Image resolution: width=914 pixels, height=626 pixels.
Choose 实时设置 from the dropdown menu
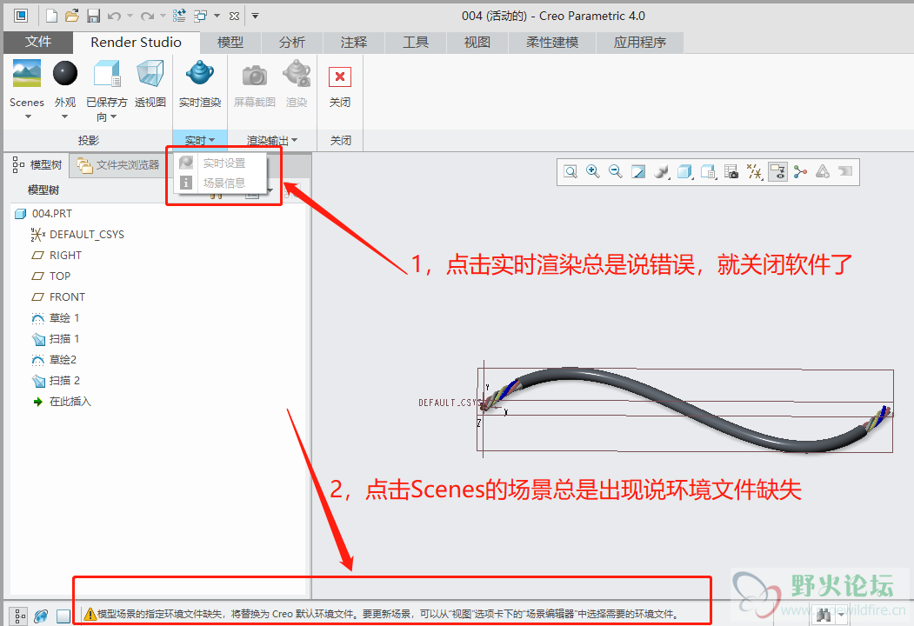[x=220, y=163]
